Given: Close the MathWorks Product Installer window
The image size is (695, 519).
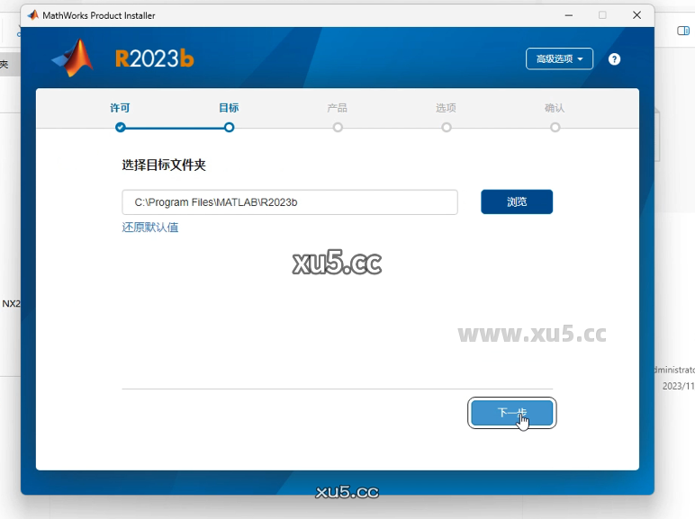Looking at the screenshot, I should (x=637, y=15).
